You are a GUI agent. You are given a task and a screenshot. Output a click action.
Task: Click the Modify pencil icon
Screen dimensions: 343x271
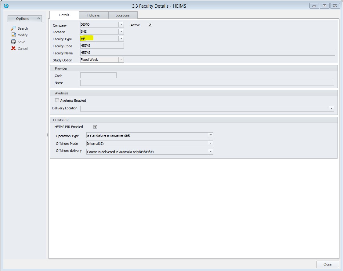pyautogui.click(x=13, y=35)
